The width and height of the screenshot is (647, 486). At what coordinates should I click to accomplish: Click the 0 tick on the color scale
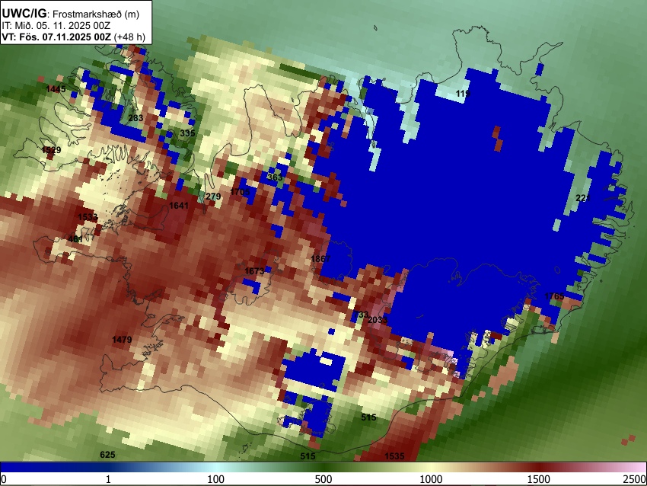4,479
